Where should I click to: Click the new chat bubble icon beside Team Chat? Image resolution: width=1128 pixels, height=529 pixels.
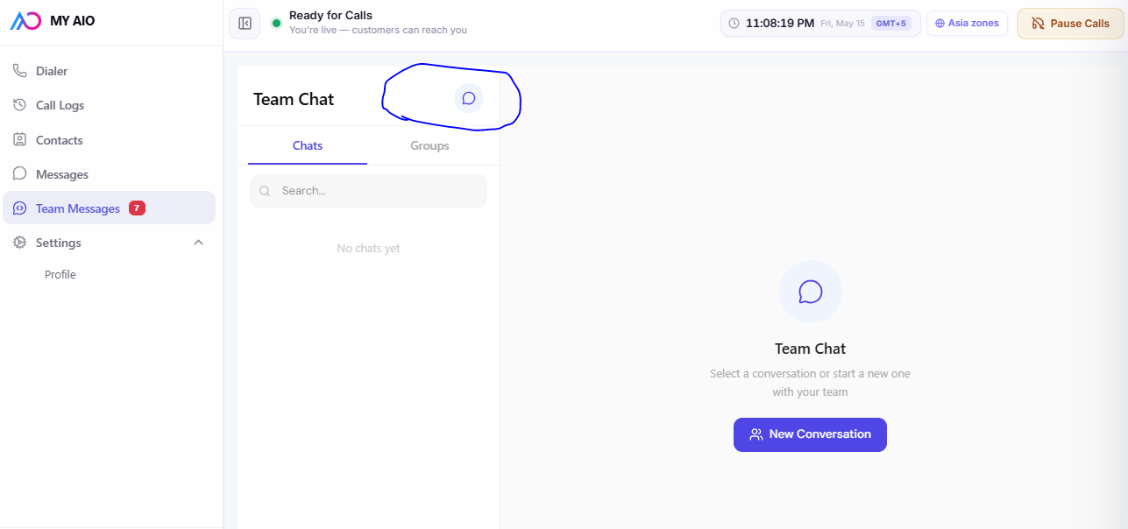coord(469,98)
